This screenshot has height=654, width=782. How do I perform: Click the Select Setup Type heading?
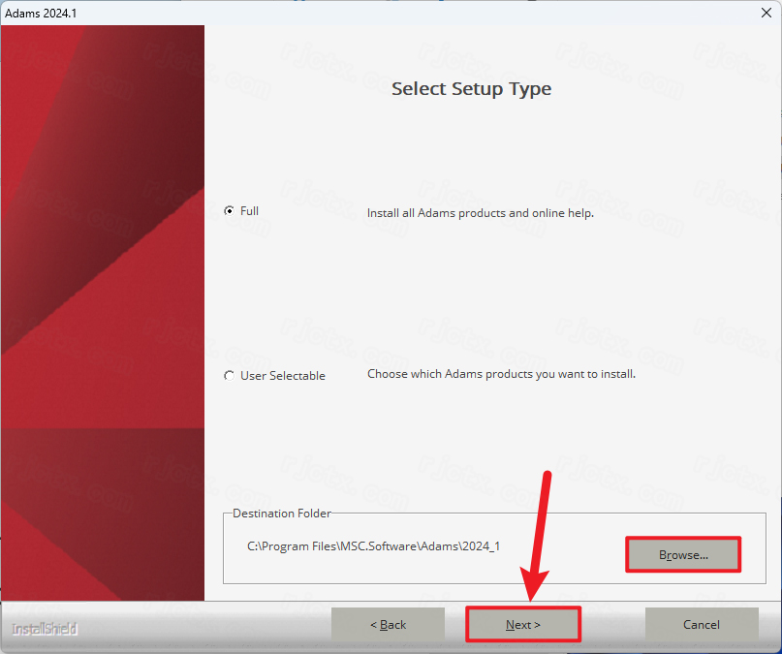point(471,89)
